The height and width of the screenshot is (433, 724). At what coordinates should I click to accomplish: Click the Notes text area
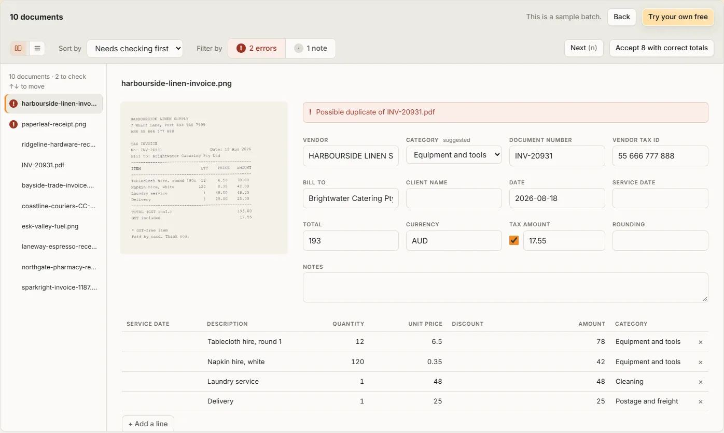506,287
